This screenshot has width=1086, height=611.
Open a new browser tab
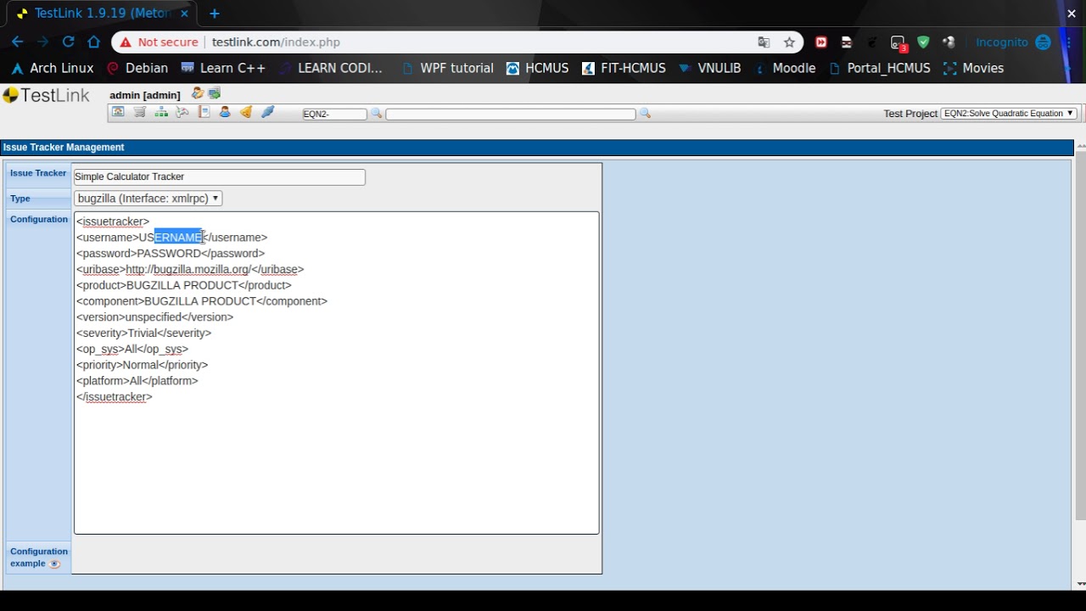pos(215,14)
